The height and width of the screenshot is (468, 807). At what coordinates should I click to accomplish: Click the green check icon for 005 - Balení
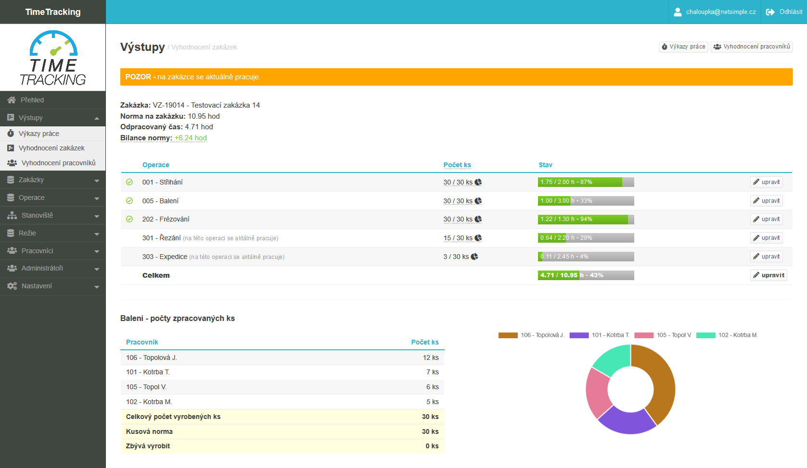(x=129, y=201)
